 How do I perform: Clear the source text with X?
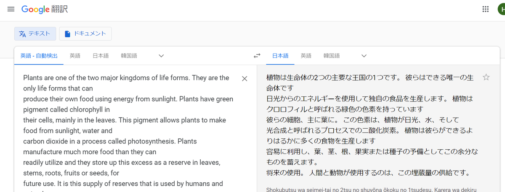[245, 78]
